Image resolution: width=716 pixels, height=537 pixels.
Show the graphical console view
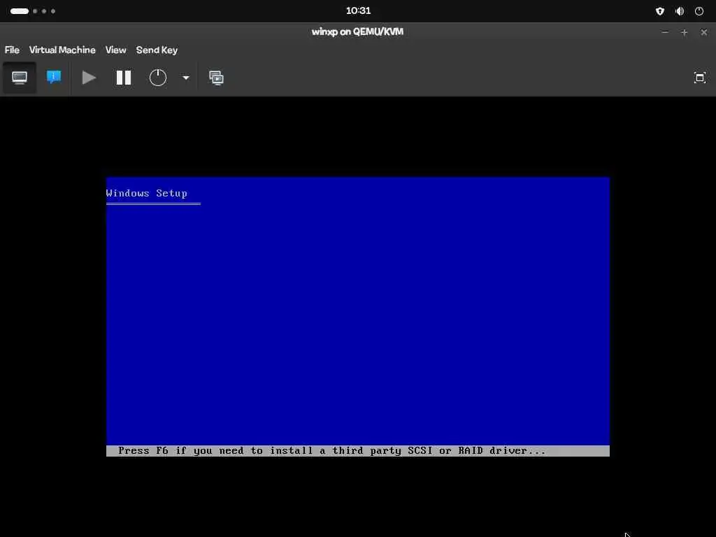pos(19,78)
